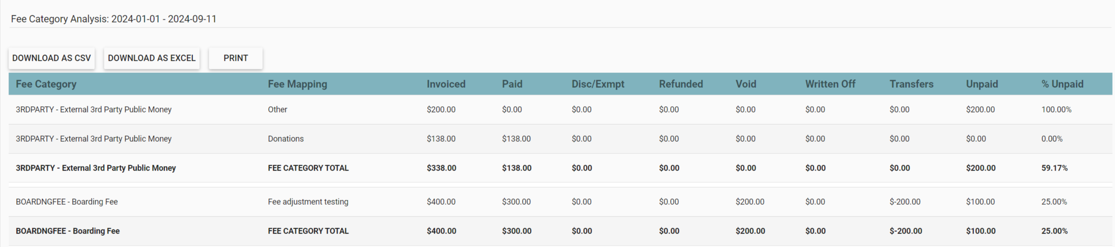Click the Fee Mapping column header

pos(297,84)
